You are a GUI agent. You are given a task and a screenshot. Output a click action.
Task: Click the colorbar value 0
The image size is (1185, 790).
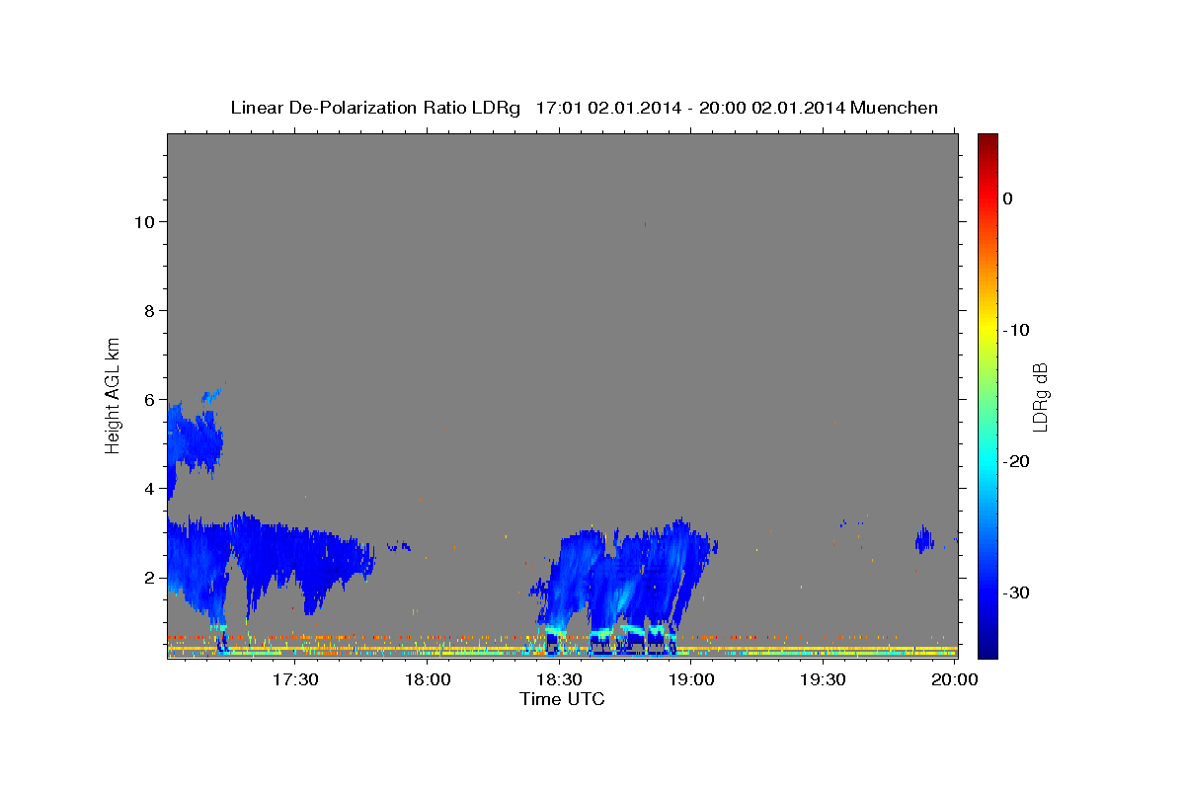(1008, 198)
